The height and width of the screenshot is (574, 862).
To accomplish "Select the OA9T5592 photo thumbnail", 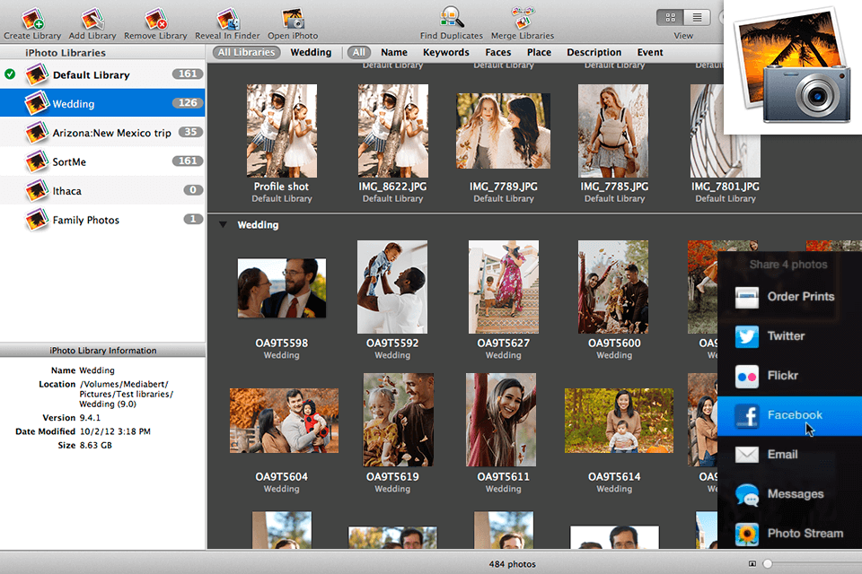I will click(392, 287).
